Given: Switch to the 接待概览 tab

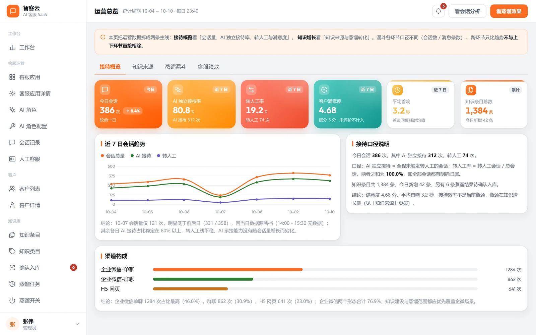Looking at the screenshot, I should click(110, 67).
